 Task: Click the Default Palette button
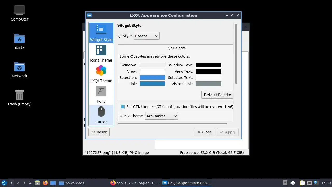click(217, 95)
